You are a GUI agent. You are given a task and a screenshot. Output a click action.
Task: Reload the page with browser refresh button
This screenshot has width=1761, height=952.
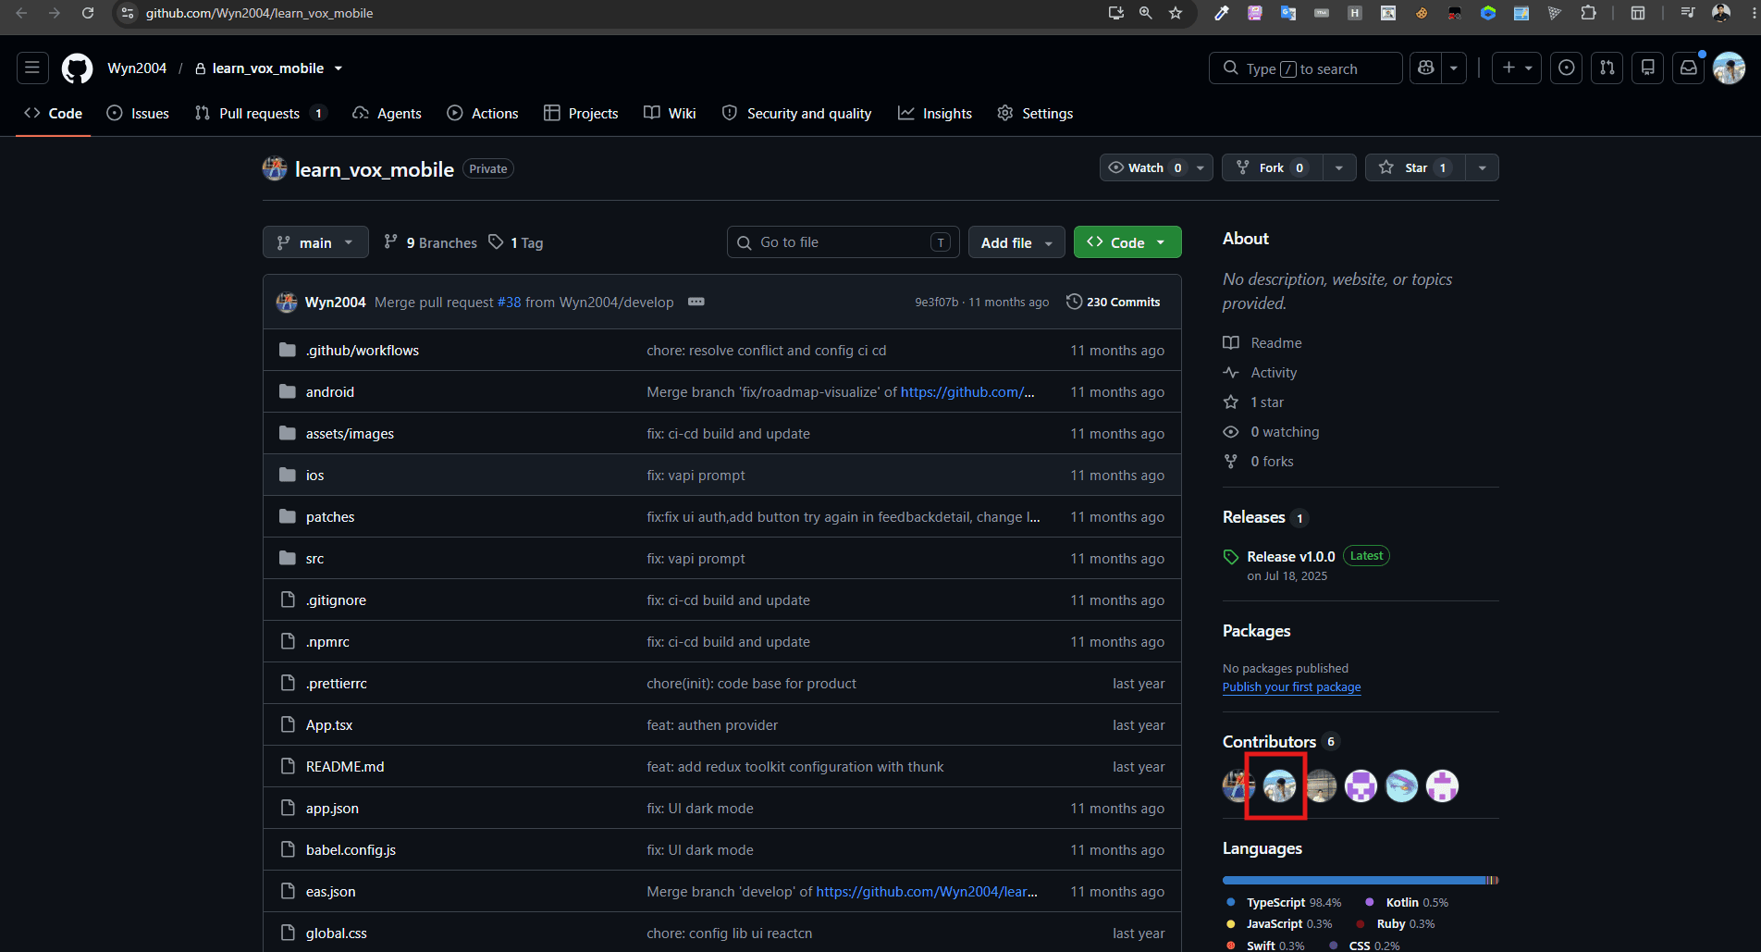[x=87, y=13]
